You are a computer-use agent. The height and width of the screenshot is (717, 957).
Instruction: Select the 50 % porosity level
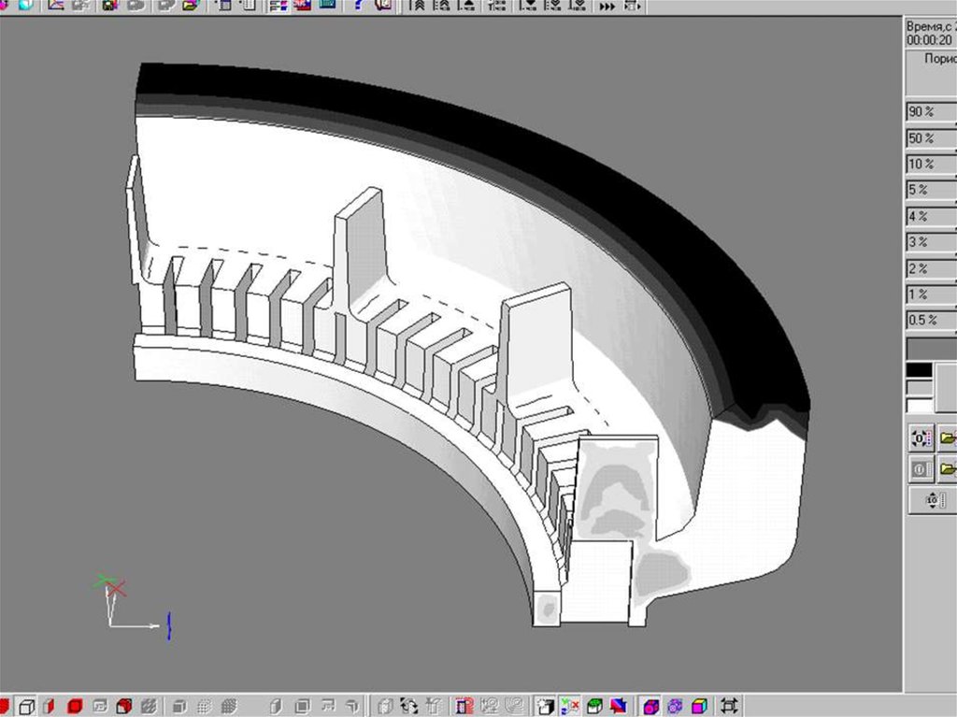click(930, 138)
